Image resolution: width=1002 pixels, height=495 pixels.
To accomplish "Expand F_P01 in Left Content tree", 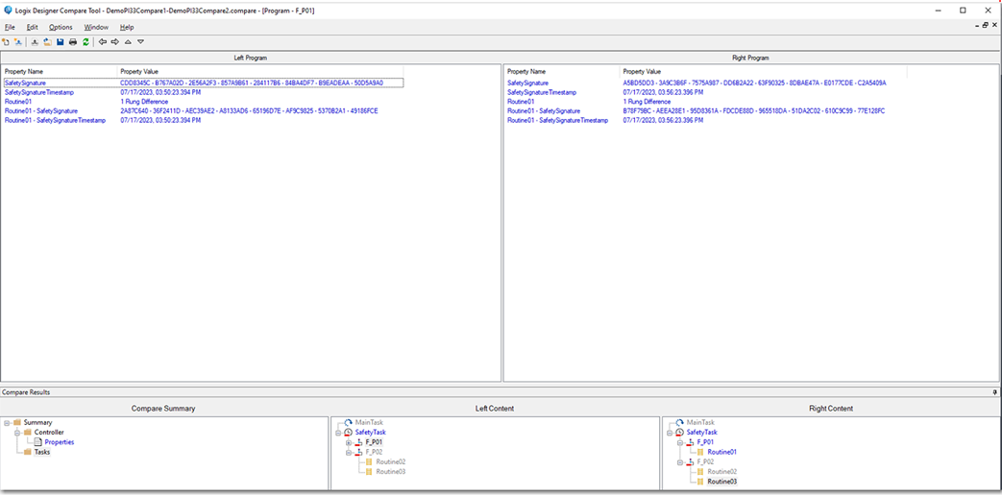I will tap(350, 442).
